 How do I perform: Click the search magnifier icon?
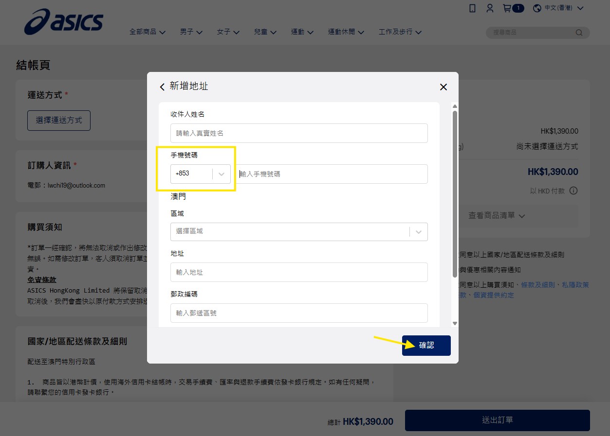(579, 33)
